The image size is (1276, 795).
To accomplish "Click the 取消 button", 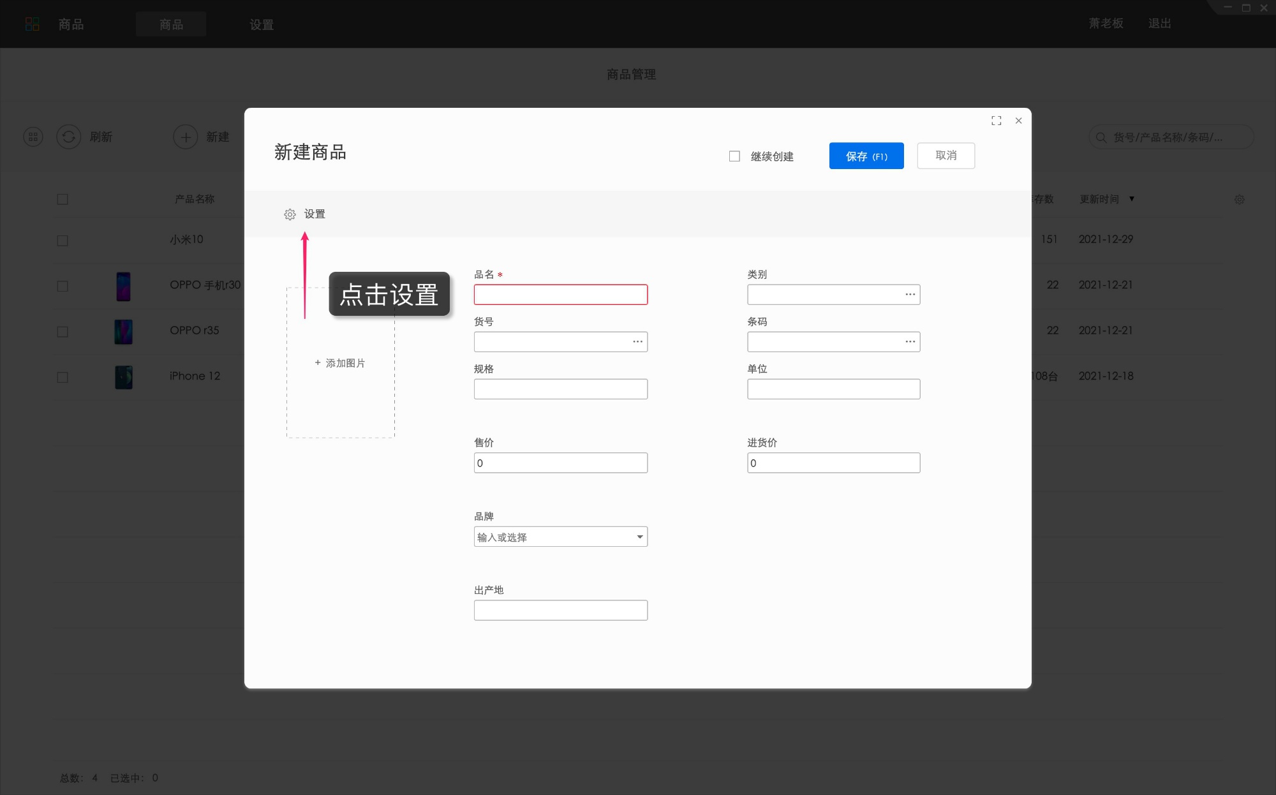I will (x=946, y=156).
